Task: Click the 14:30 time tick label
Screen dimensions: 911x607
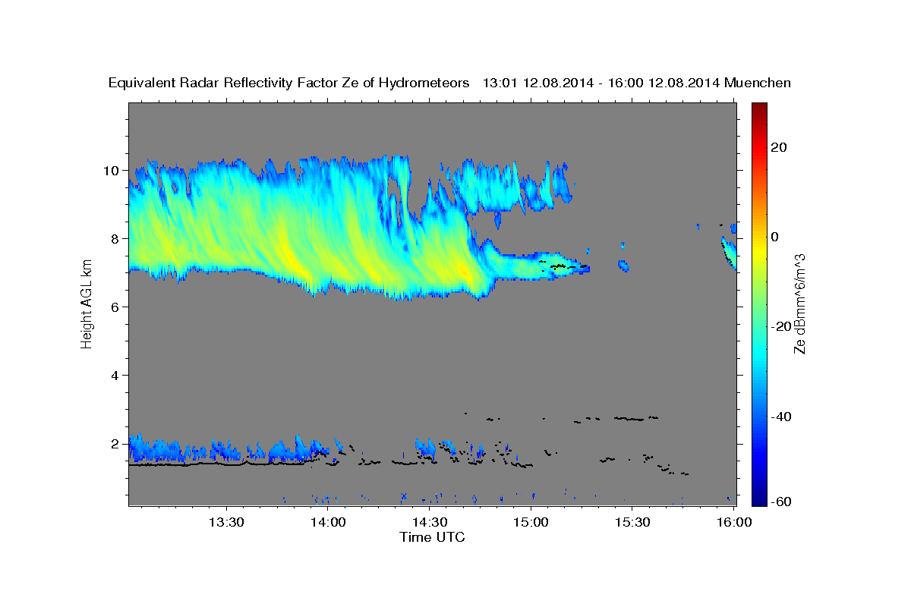Action: click(x=430, y=523)
